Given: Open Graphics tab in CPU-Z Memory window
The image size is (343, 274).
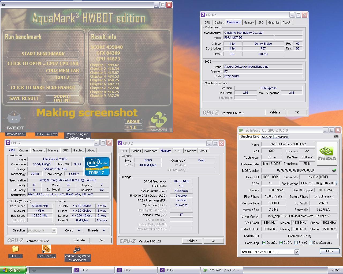Looking at the screenshot, I should [191, 151].
